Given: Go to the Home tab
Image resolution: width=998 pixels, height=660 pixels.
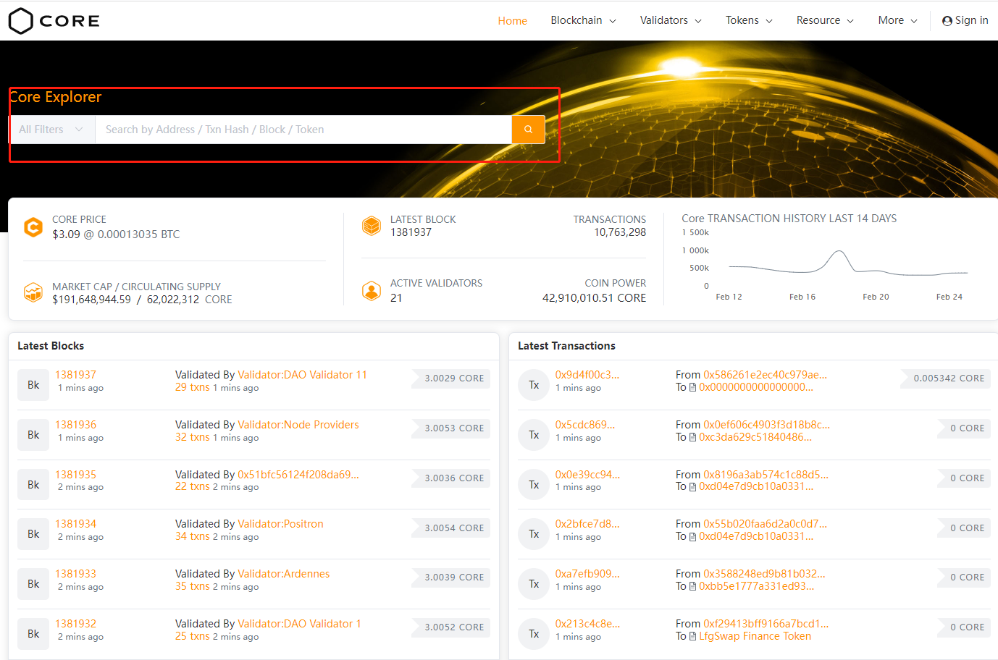Looking at the screenshot, I should point(512,21).
